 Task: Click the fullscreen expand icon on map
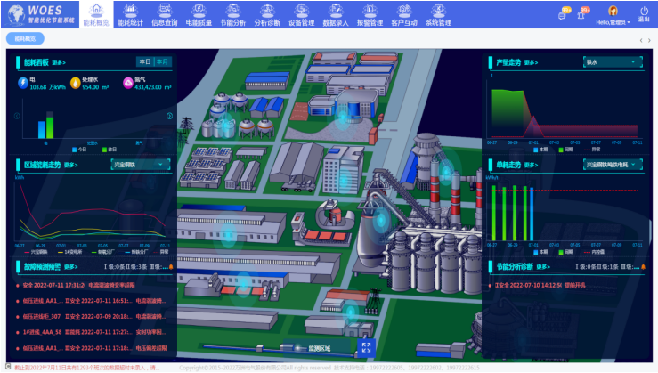[x=365, y=347]
